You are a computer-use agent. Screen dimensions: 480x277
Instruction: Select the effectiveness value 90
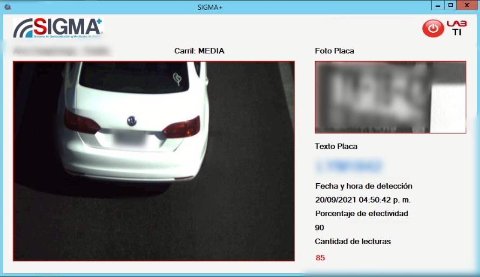[x=320, y=227]
